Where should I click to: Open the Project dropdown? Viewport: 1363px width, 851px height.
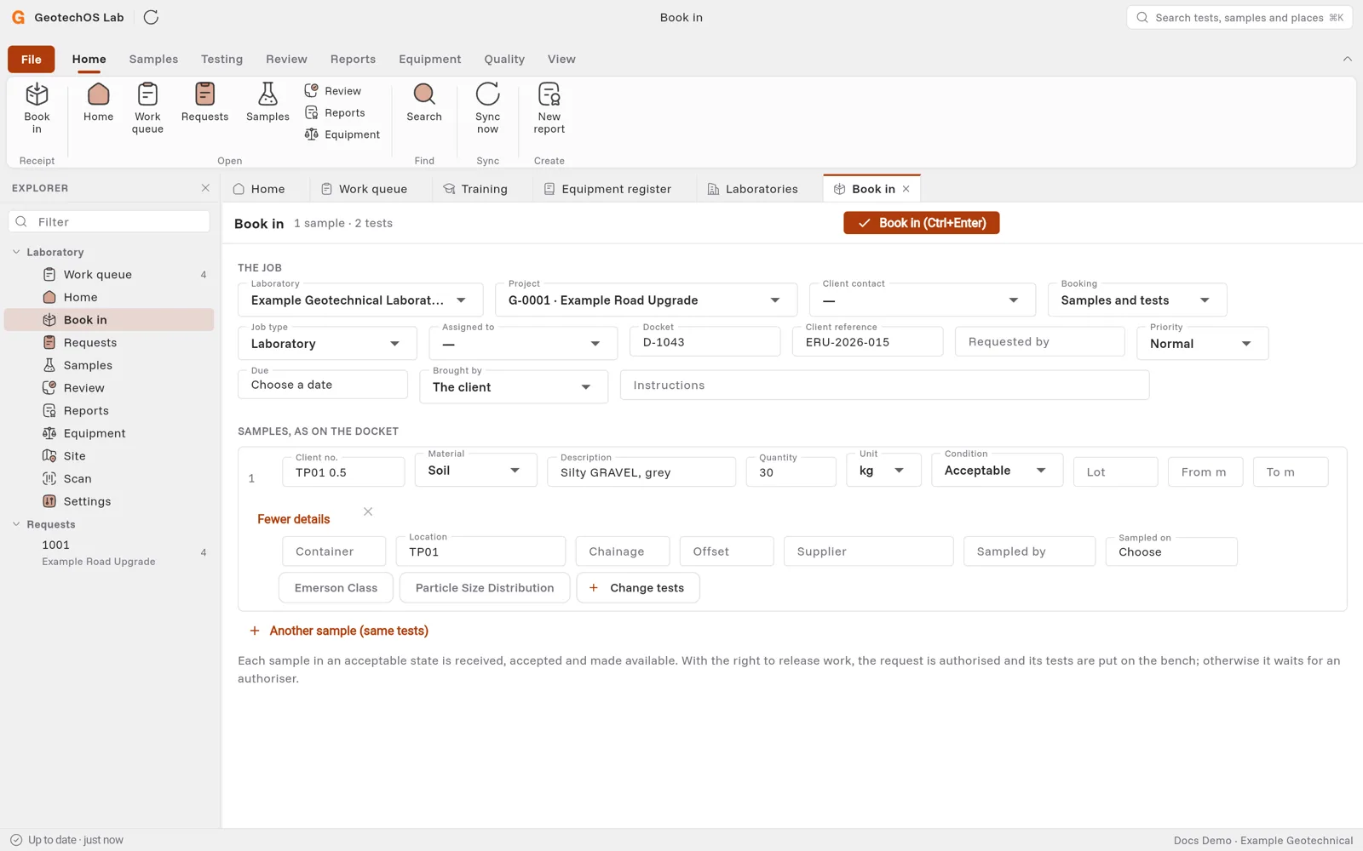pyautogui.click(x=646, y=300)
